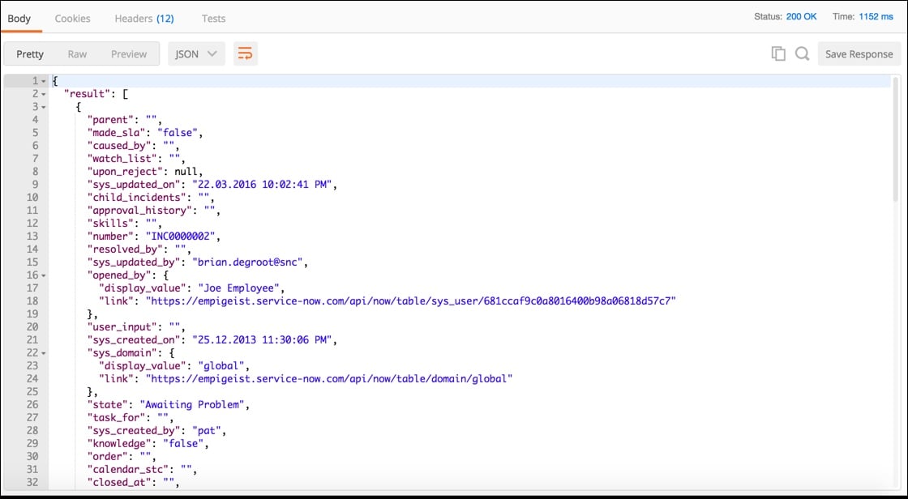908x499 pixels.
Task: Switch to Raw response view
Action: coord(77,53)
